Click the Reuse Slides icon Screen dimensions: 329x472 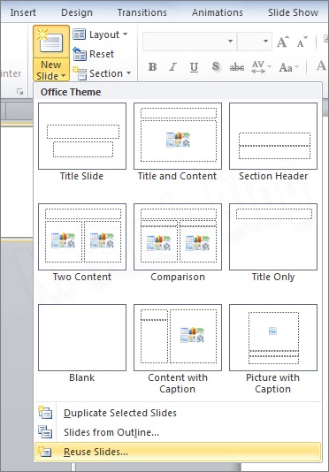click(x=45, y=452)
